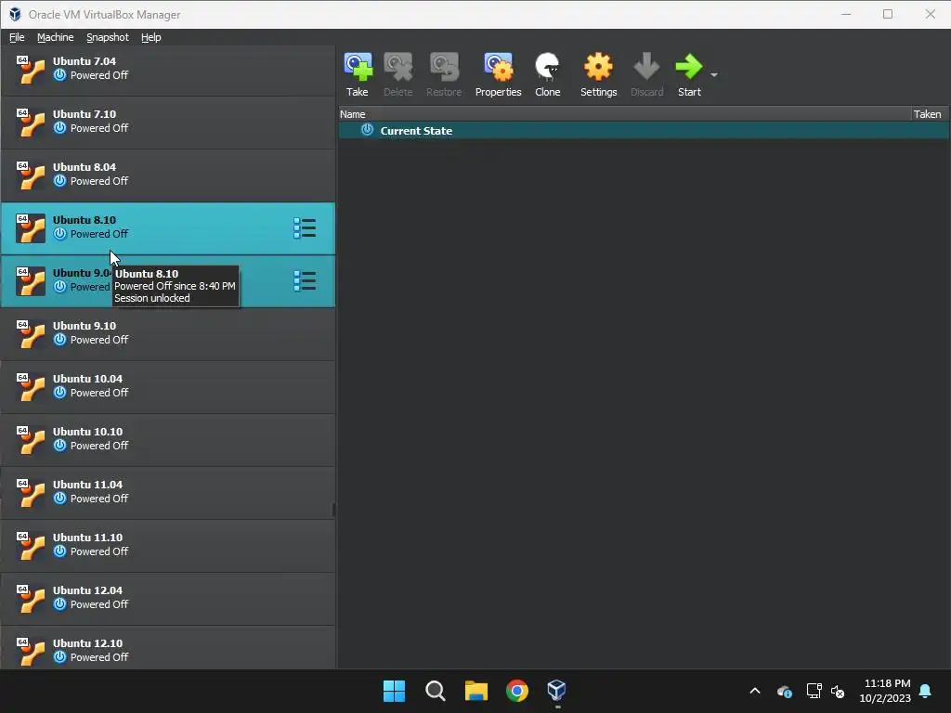Expand the Start button dropdown arrow
This screenshot has height=713, width=951.
click(x=714, y=75)
